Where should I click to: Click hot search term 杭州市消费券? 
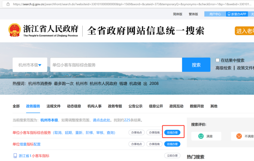coord(40,84)
